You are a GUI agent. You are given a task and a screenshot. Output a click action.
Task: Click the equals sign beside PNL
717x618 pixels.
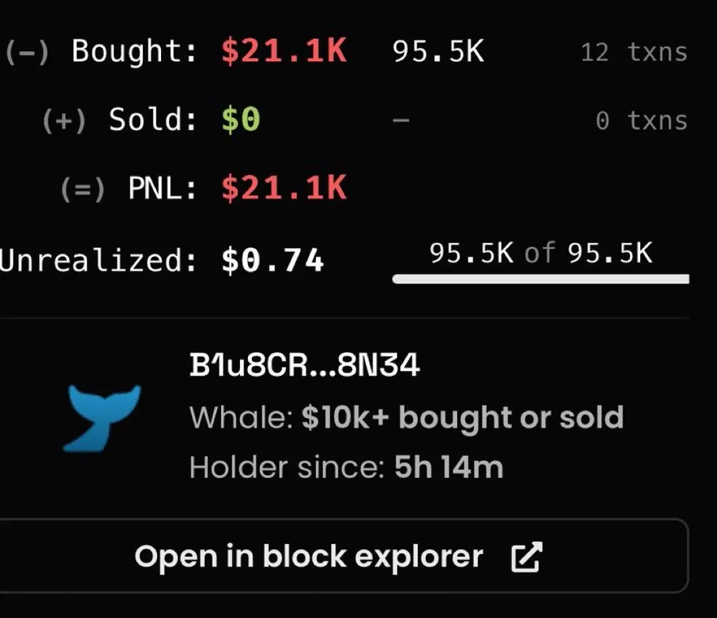click(83, 190)
